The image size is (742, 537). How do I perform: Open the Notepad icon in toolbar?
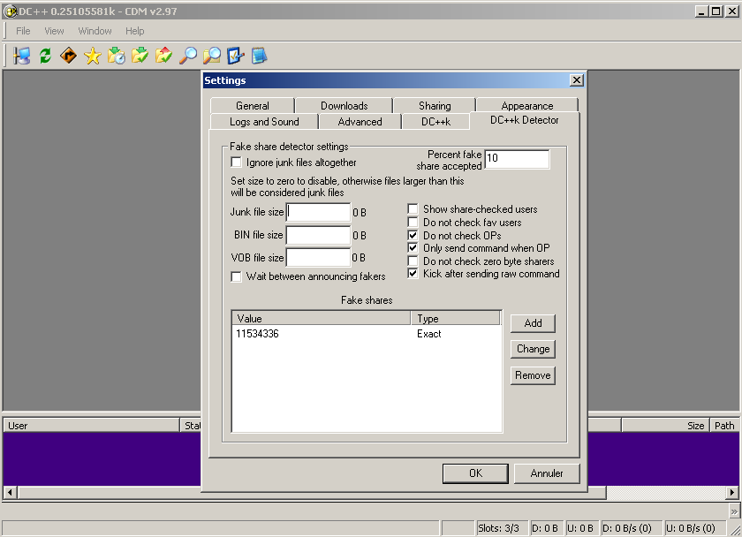tap(260, 56)
